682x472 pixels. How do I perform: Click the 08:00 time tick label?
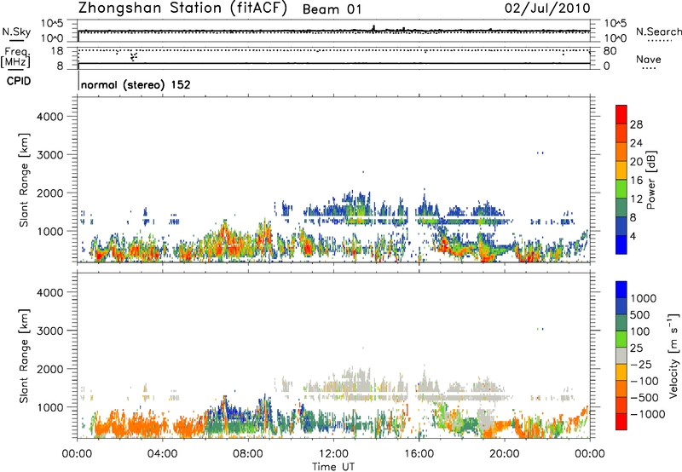[248, 454]
